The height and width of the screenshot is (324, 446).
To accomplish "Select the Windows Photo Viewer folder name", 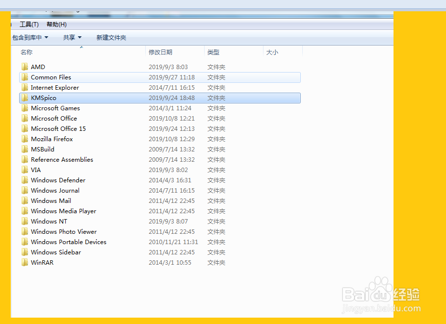I will tap(64, 232).
